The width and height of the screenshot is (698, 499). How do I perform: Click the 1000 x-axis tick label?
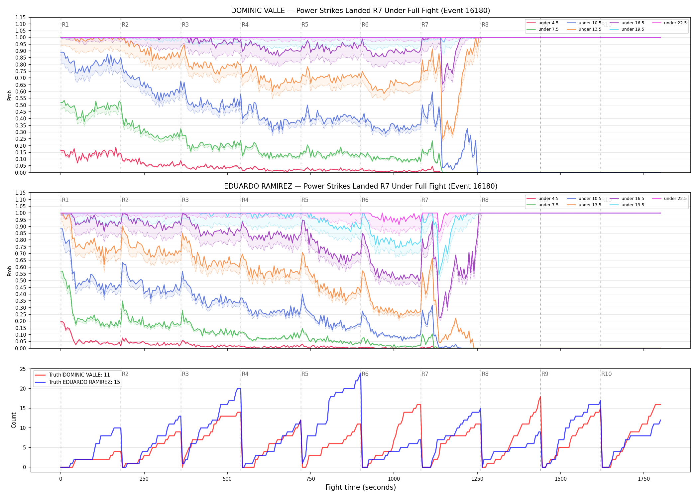click(x=394, y=479)
